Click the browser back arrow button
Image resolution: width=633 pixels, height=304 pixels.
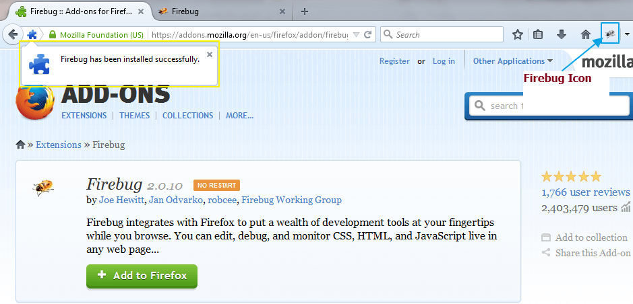click(13, 34)
